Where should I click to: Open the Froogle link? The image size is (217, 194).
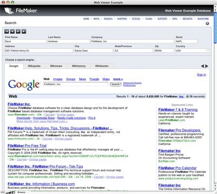[x=94, y=79]
